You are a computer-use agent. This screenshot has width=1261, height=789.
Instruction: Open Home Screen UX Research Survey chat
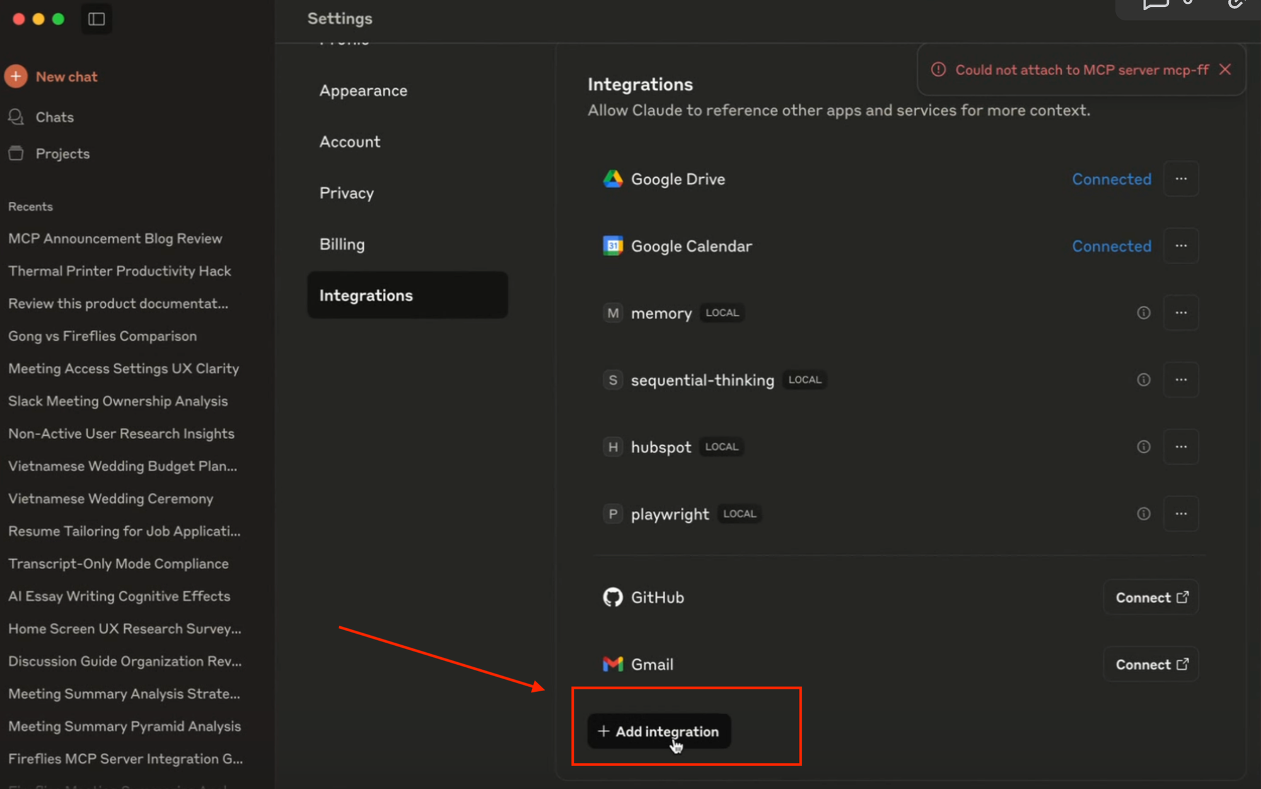[x=125, y=629]
